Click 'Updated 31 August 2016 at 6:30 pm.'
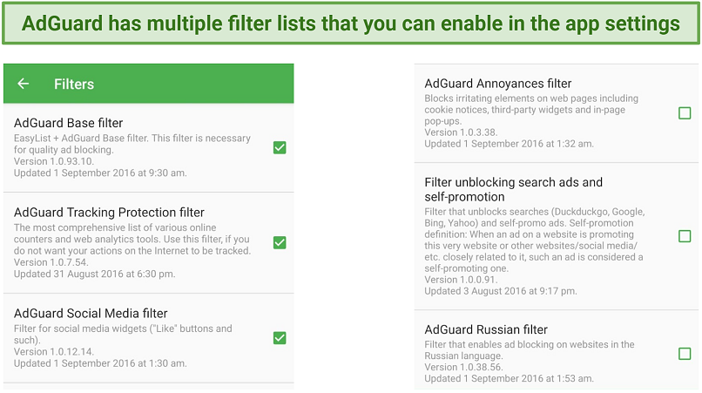This screenshot has width=702, height=393. point(94,274)
